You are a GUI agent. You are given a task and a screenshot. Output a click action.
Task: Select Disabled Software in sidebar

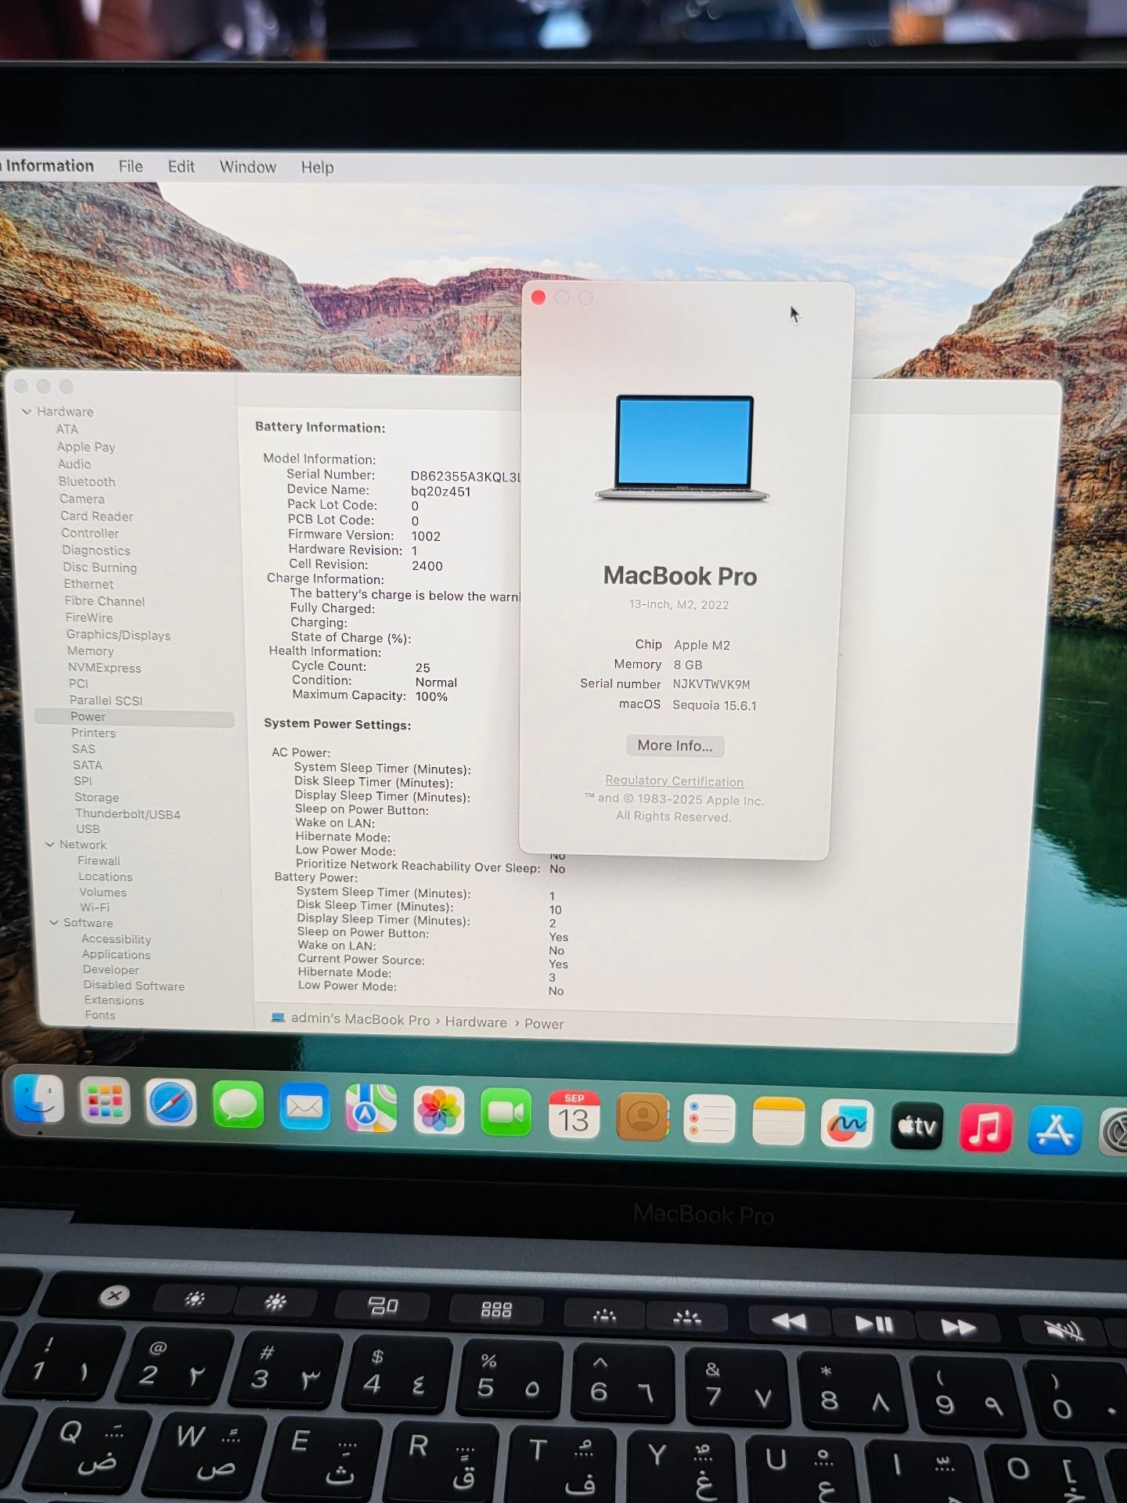[134, 986]
